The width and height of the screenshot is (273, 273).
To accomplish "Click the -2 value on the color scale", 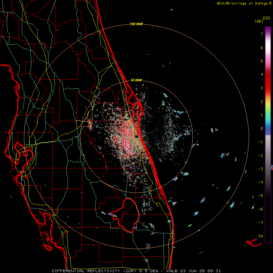I will 261,155.
